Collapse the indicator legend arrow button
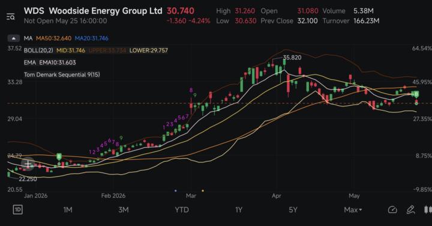 click(13, 38)
